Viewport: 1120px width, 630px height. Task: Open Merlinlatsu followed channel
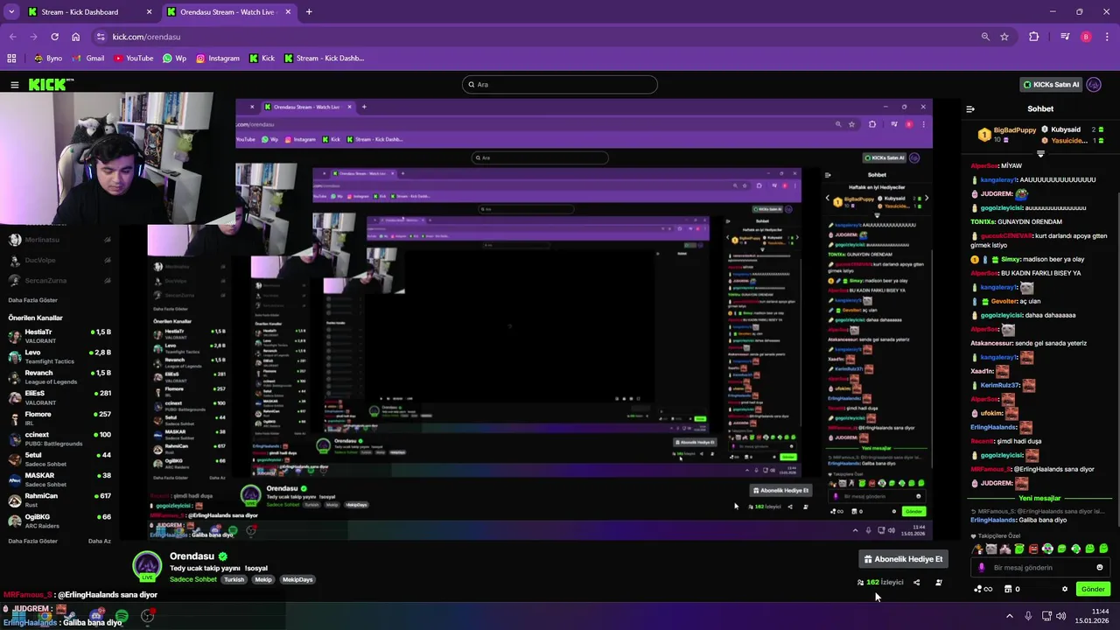click(x=59, y=240)
